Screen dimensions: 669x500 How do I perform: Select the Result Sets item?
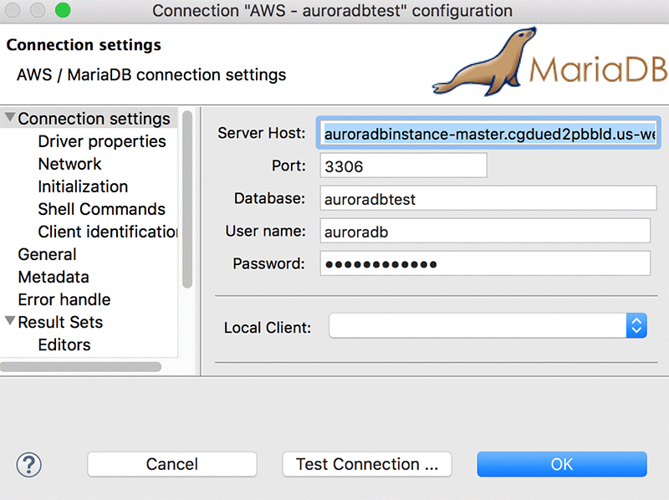click(x=60, y=323)
